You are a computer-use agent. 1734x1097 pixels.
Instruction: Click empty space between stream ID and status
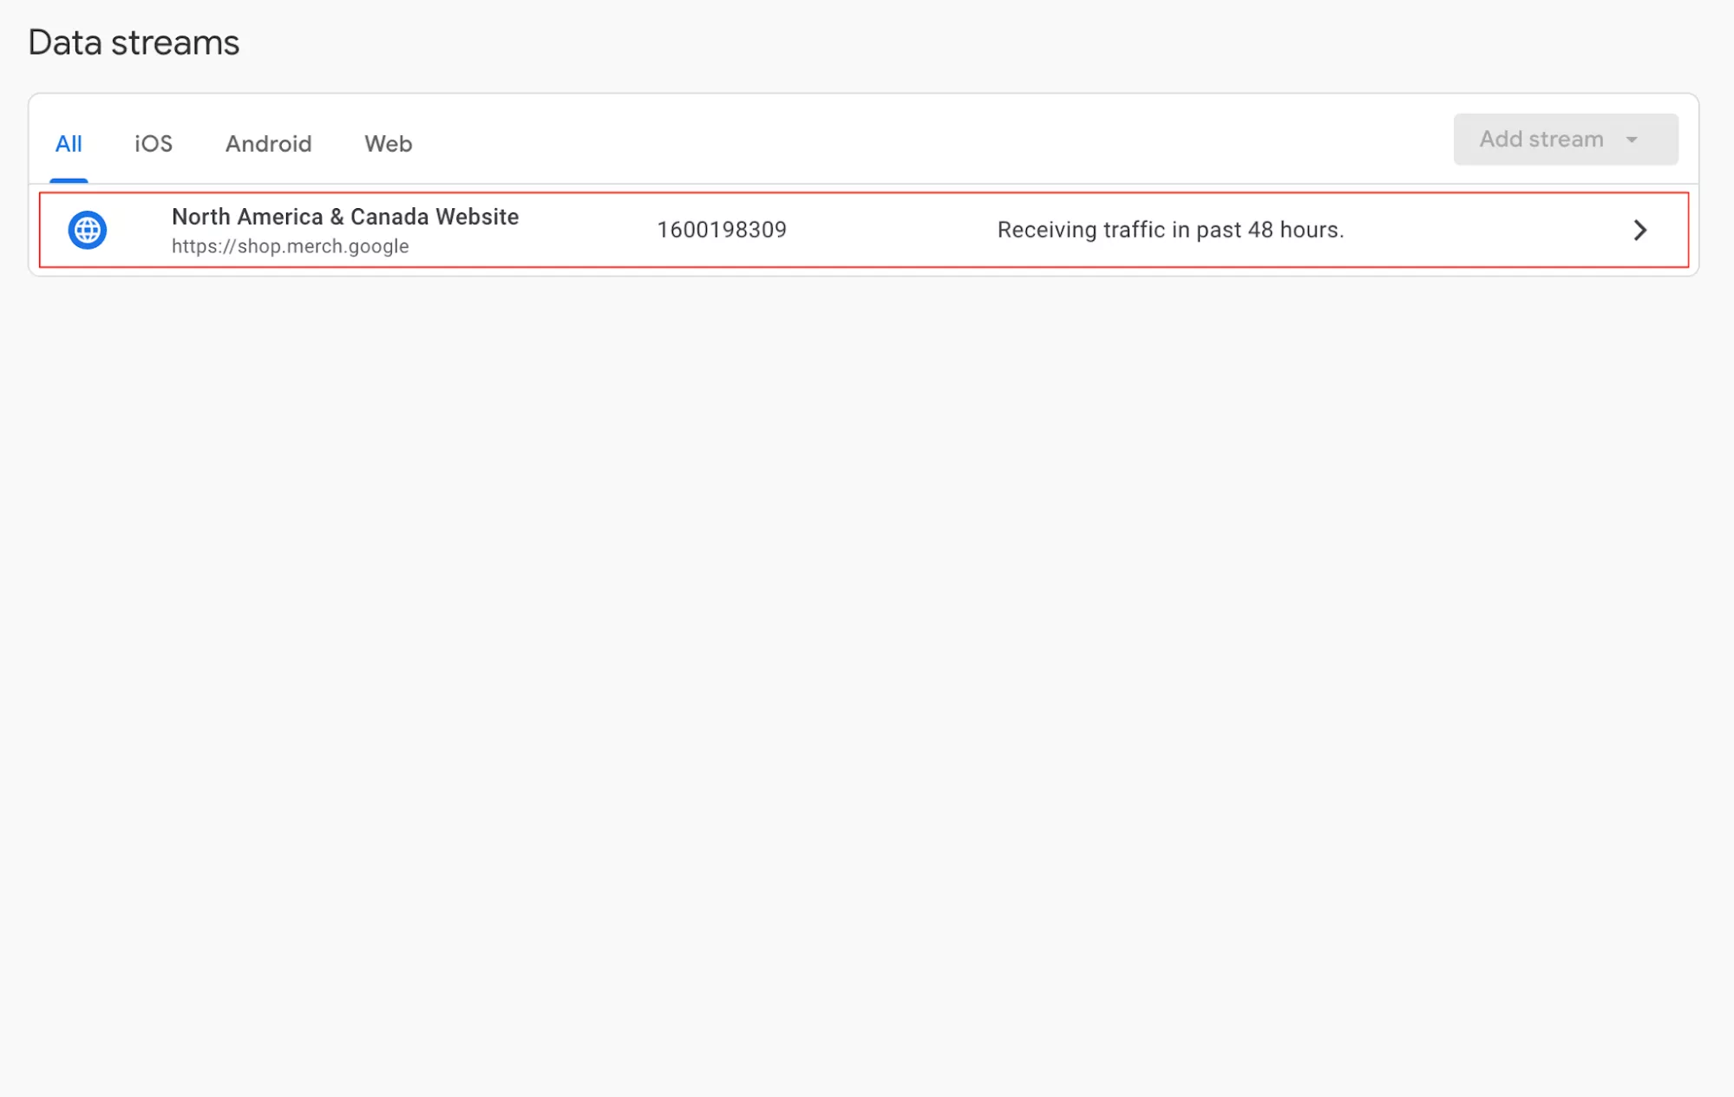(893, 230)
